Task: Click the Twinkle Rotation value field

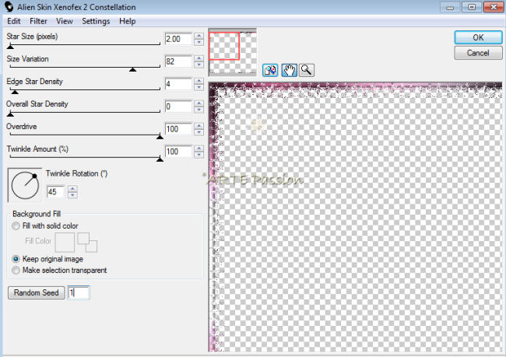Action: click(55, 192)
